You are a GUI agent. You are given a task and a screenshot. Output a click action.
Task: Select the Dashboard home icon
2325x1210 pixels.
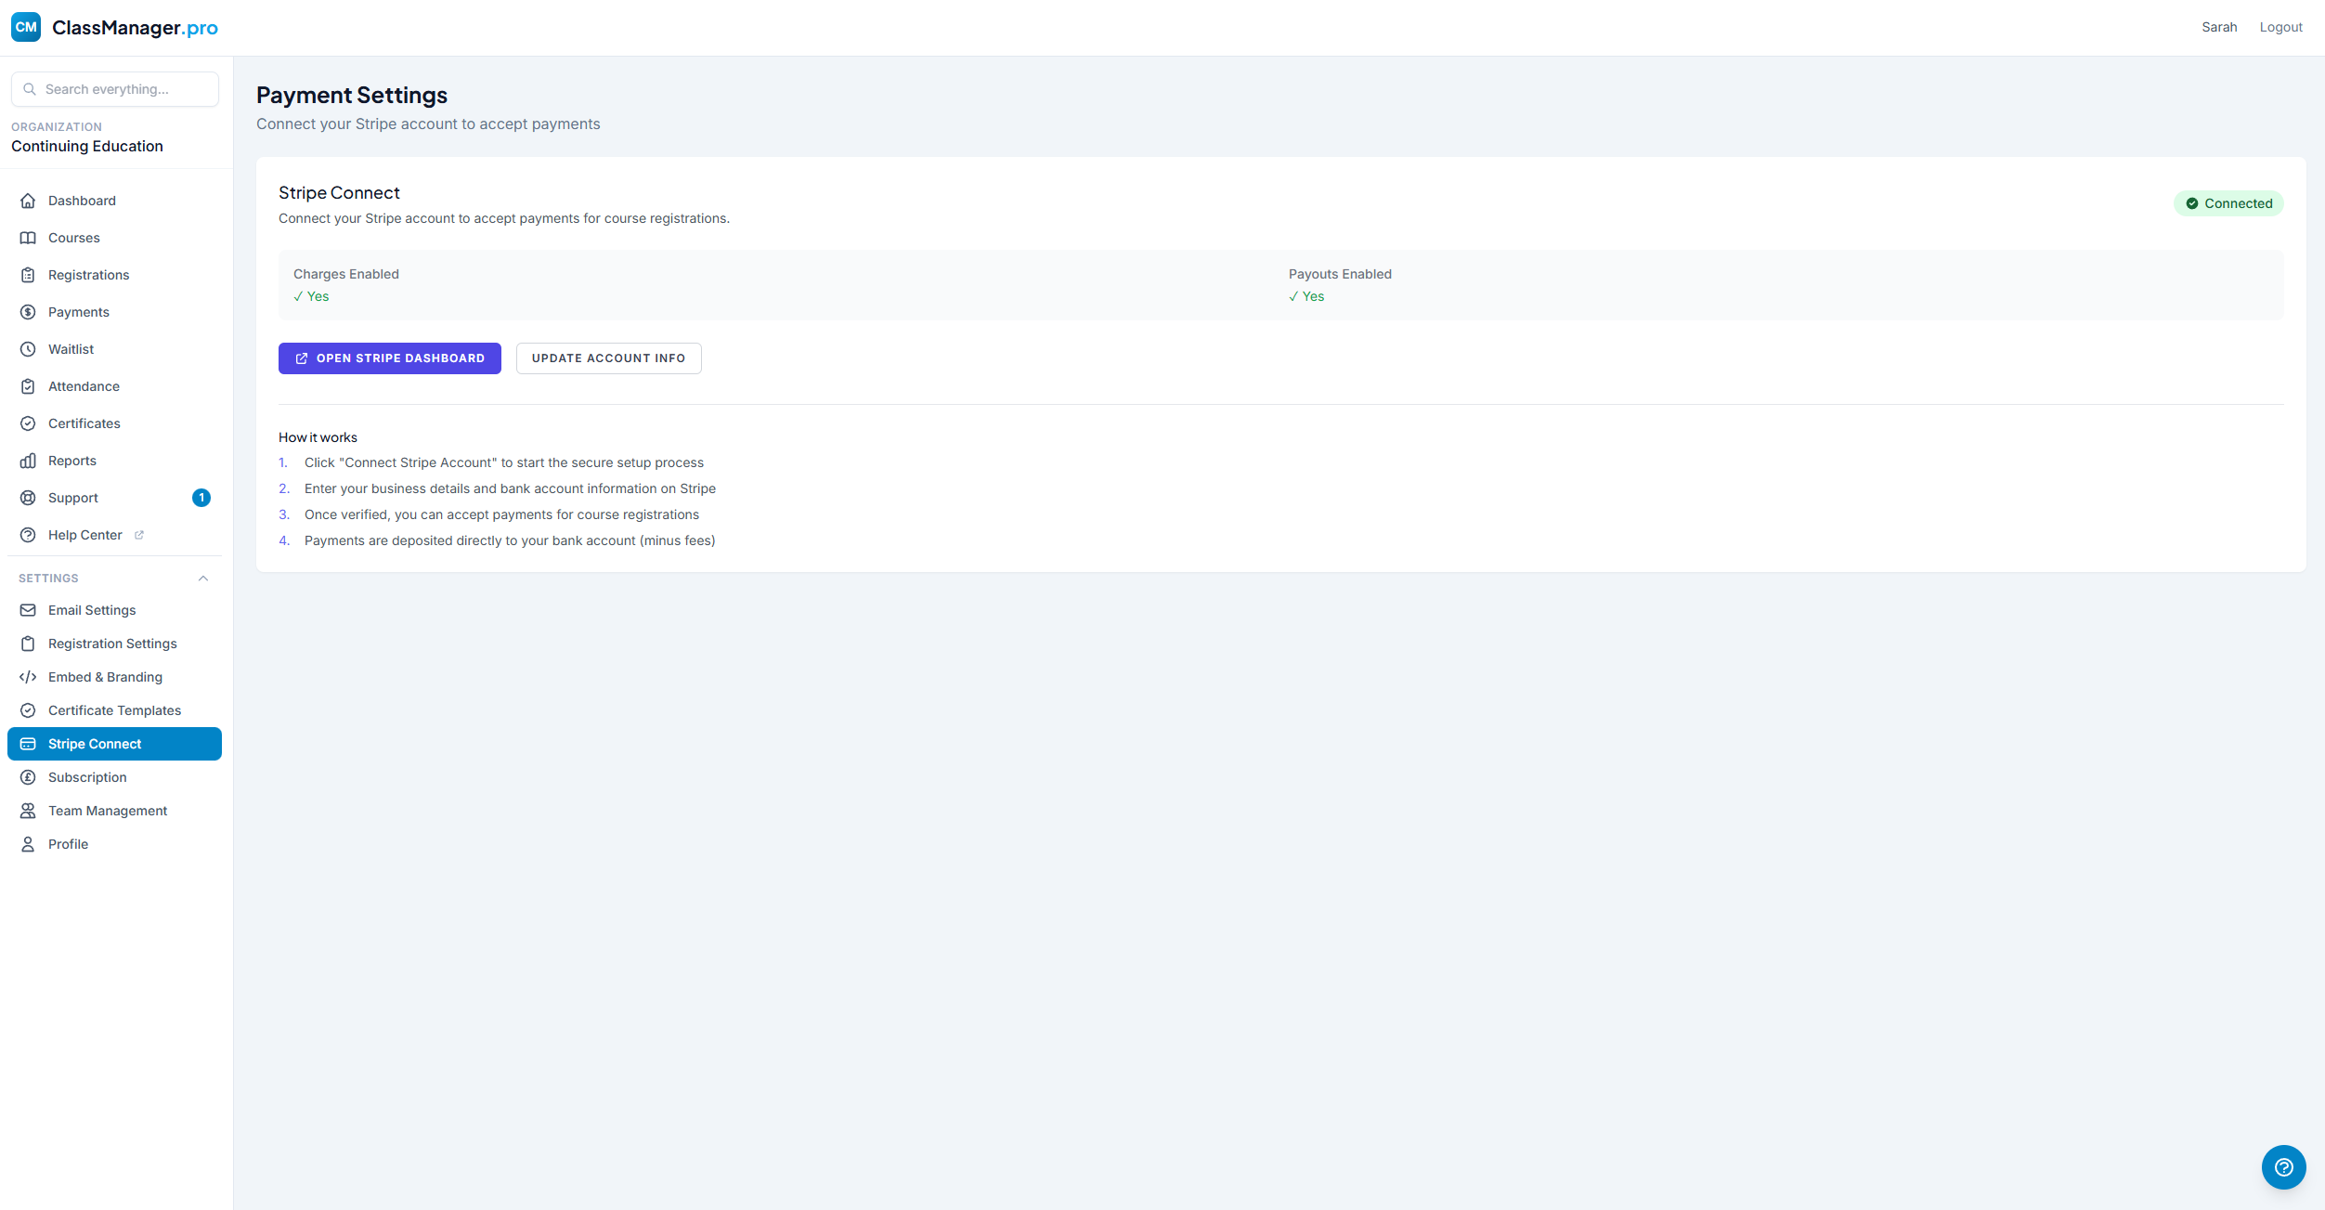coord(28,200)
